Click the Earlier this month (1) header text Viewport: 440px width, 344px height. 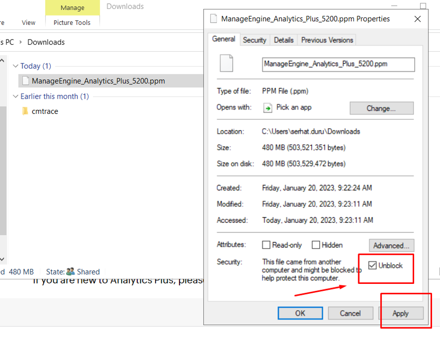pyautogui.click(x=55, y=96)
